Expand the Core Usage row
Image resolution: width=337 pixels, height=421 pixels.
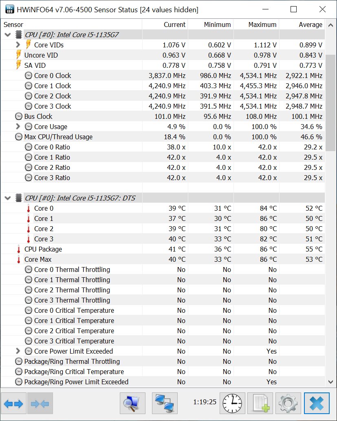point(18,127)
